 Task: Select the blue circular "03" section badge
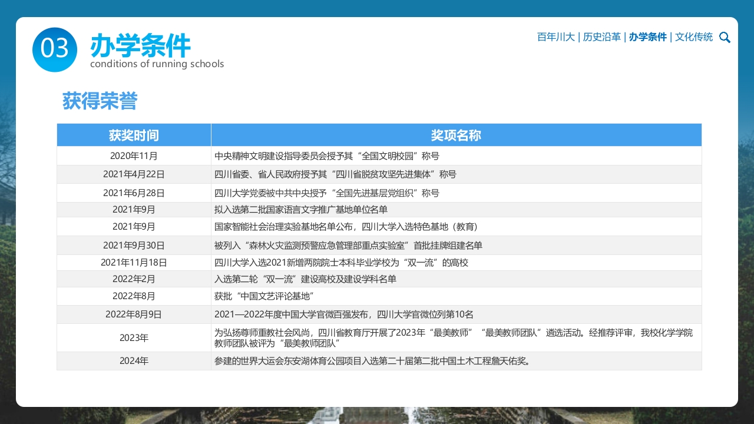[x=55, y=50]
